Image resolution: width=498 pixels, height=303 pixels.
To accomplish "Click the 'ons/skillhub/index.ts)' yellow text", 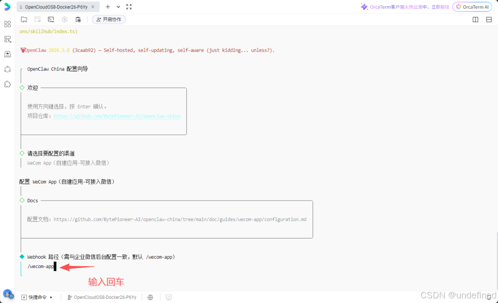I will coord(48,31).
